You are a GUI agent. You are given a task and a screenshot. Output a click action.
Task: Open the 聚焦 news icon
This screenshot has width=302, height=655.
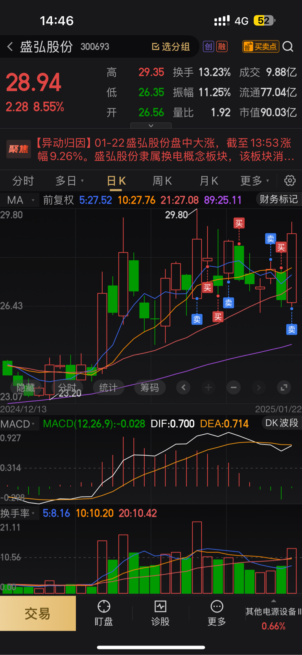point(18,149)
